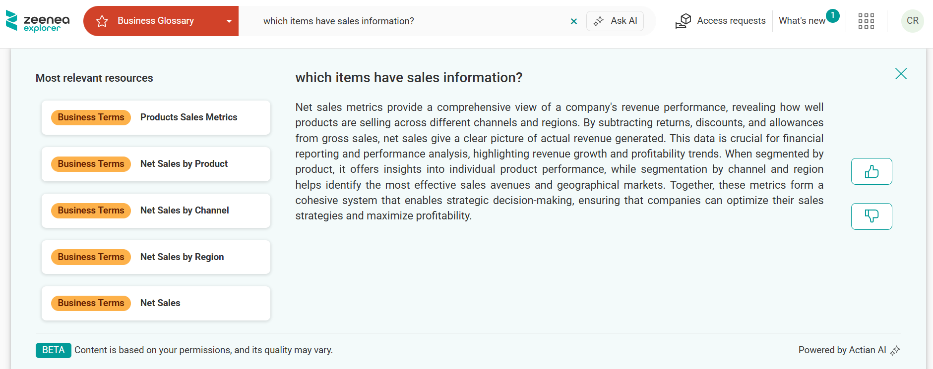Open What's new notifications
Image resolution: width=933 pixels, height=369 pixels.
point(802,21)
